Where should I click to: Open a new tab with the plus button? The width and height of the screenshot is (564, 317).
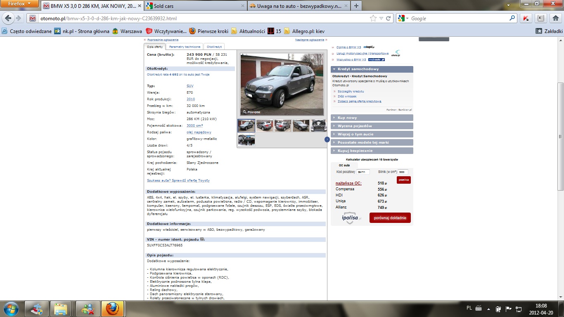[356, 6]
